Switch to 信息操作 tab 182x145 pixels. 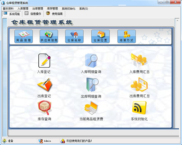(33, 14)
